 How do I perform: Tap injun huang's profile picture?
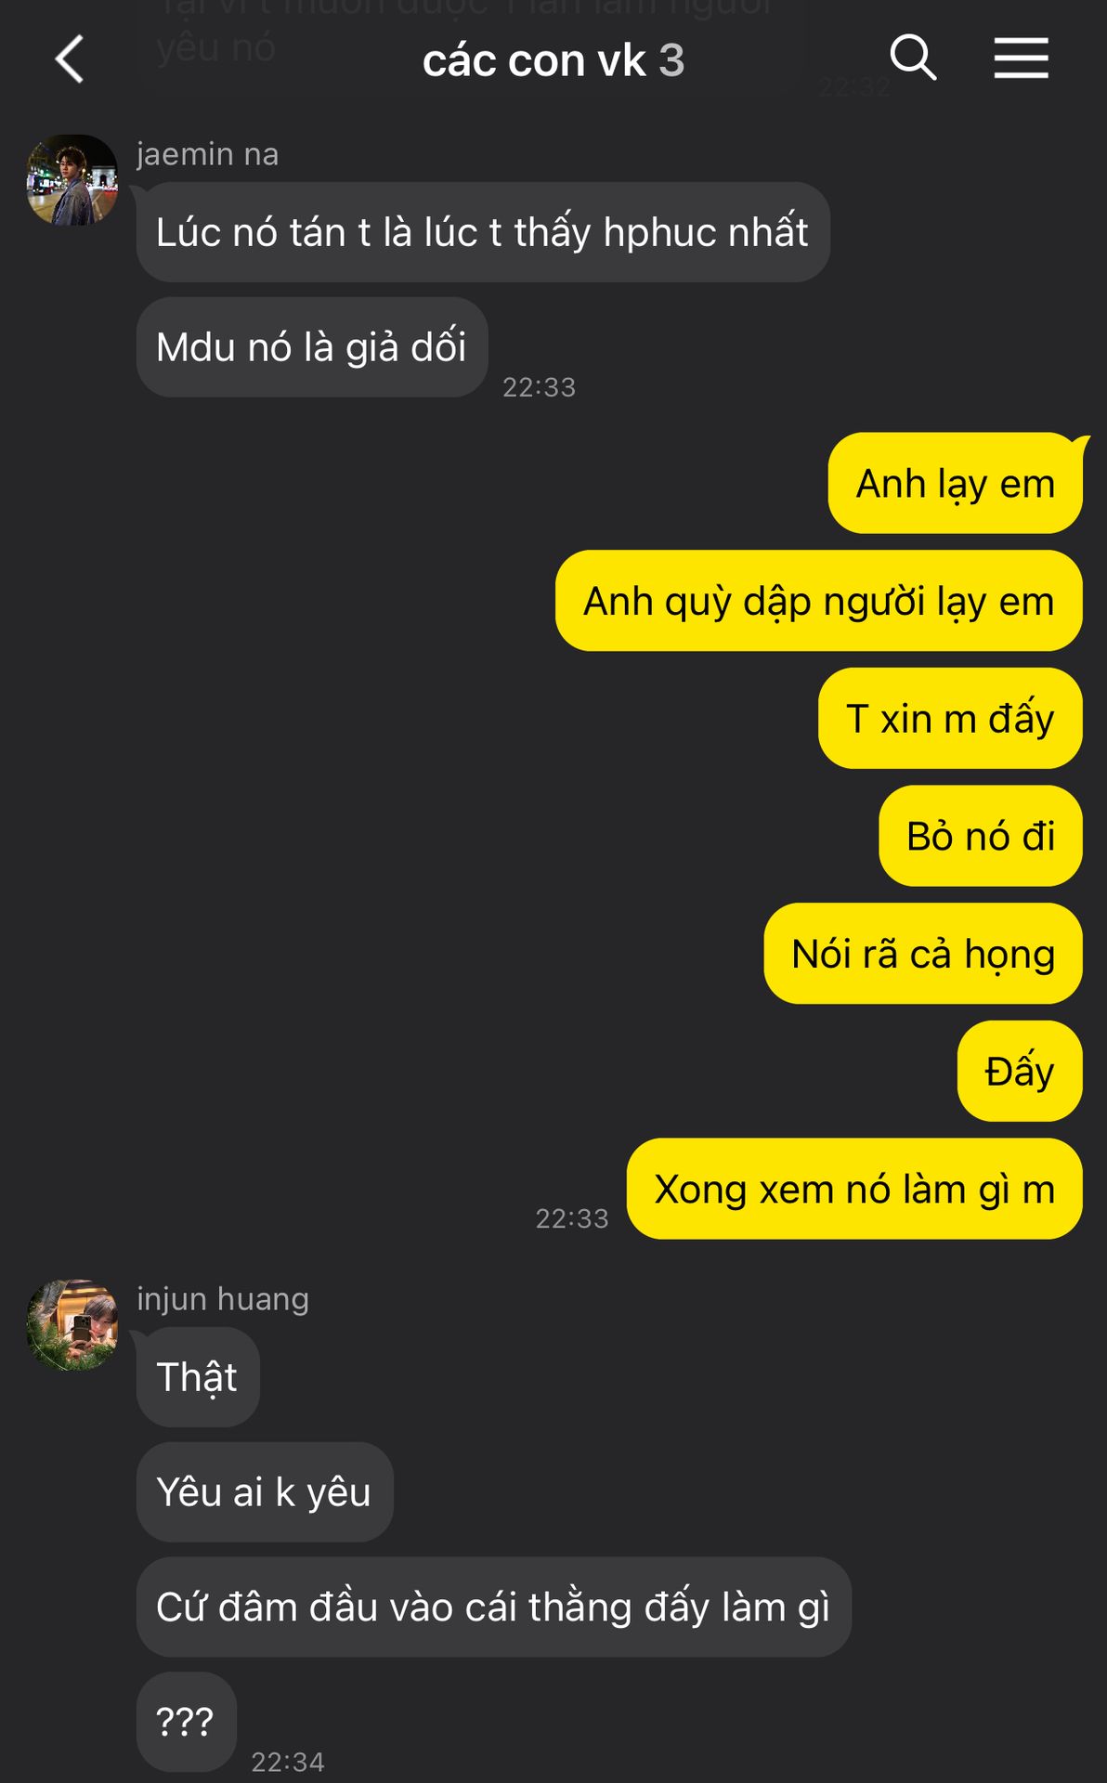[x=72, y=1325]
